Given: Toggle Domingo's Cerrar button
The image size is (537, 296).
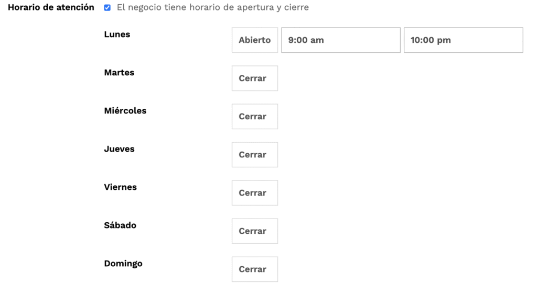Looking at the screenshot, I should pyautogui.click(x=255, y=269).
